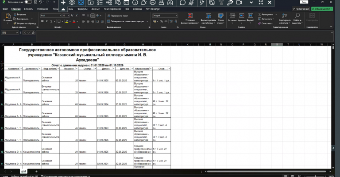Open Найти и выделить magnifier menu
The width and height of the screenshot is (340, 177).
click(x=297, y=19)
